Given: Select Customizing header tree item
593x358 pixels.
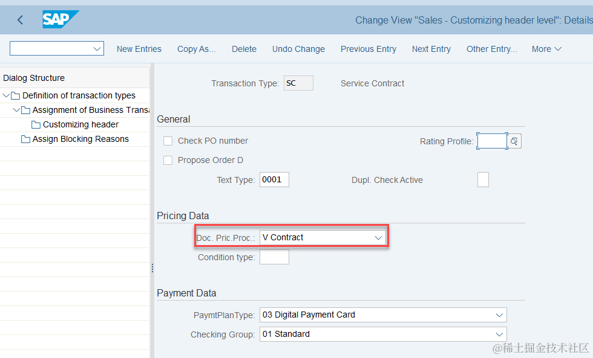Looking at the screenshot, I should [80, 124].
